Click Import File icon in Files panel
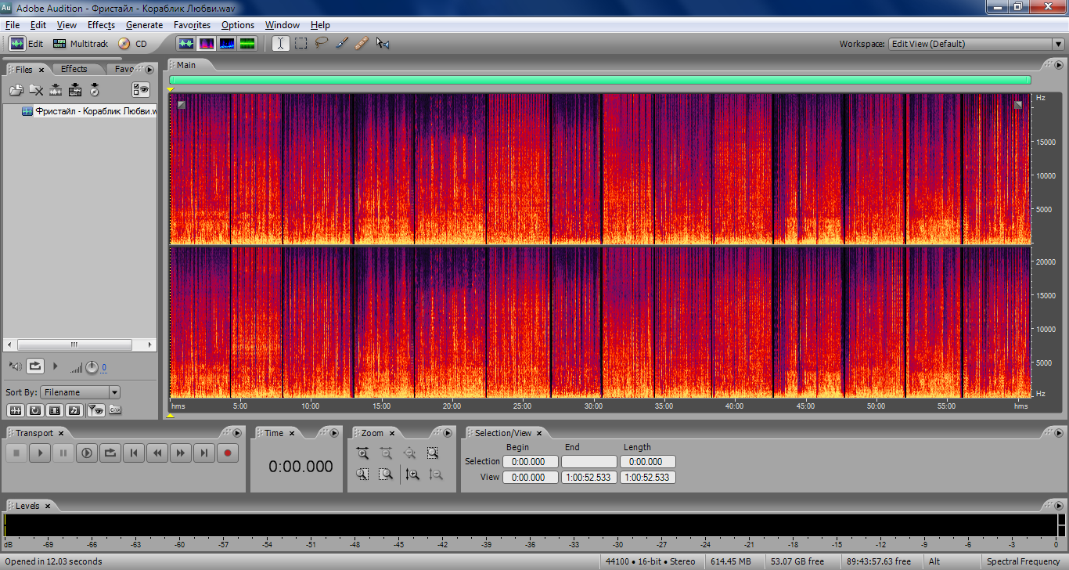The image size is (1069, 570). (x=16, y=90)
